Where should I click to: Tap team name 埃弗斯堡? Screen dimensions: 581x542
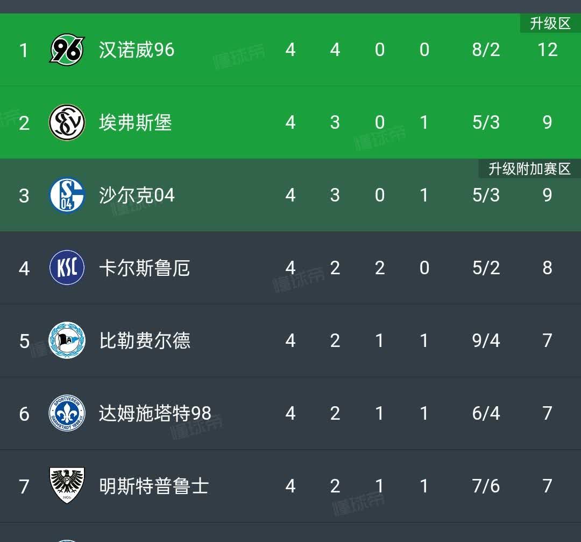[136, 123]
